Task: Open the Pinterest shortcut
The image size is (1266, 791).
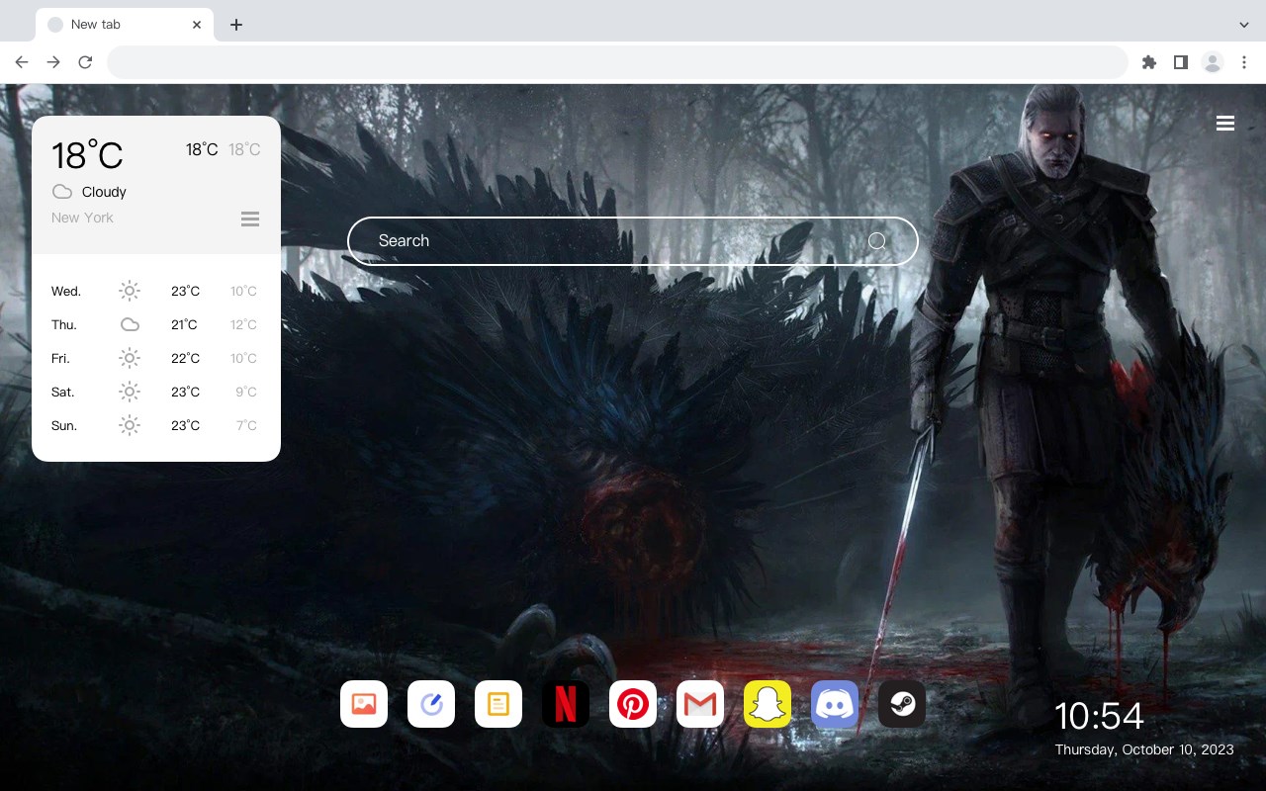Action: pos(633,704)
